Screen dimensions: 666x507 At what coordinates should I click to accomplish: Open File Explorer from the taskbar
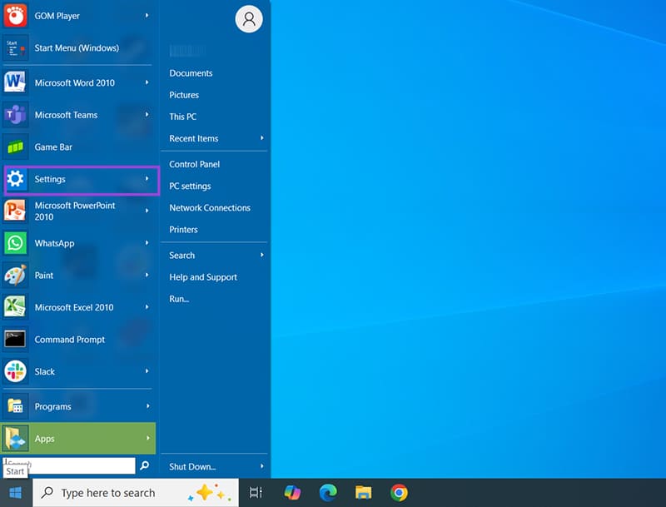[x=364, y=493]
